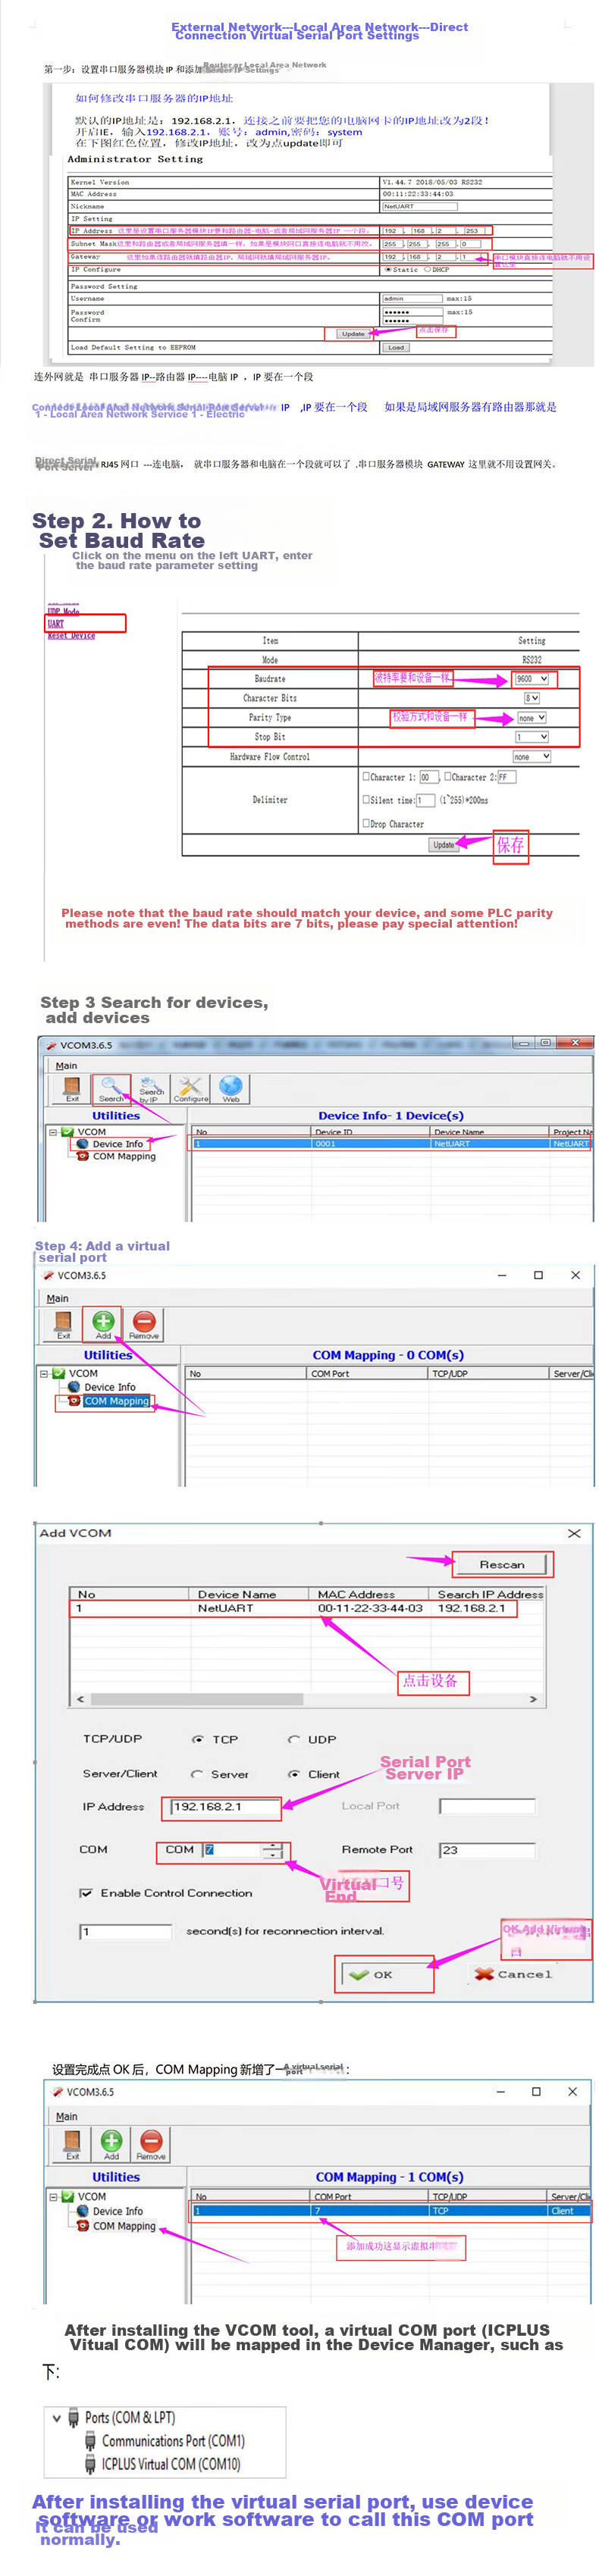Open Main menu in COM Mapping - 1 COM(s) window
The height and width of the screenshot is (2576, 599).
[x=66, y=2116]
